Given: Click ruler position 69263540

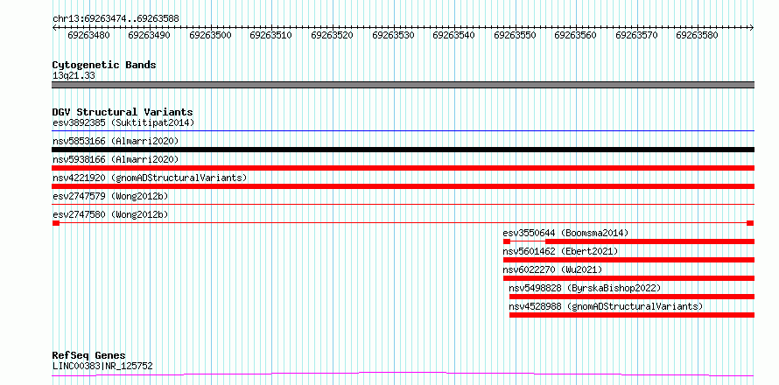Looking at the screenshot, I should [454, 35].
